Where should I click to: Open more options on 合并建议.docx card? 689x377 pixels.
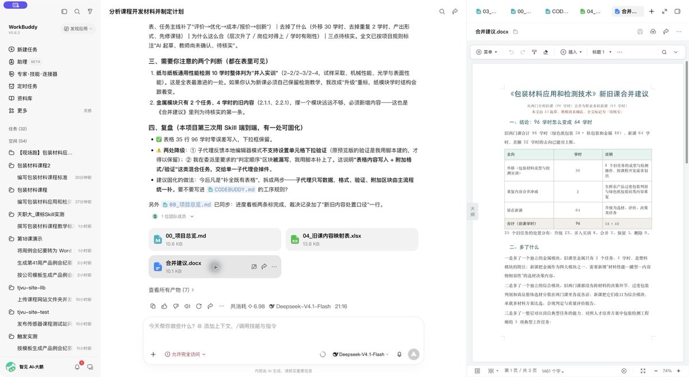(x=274, y=267)
